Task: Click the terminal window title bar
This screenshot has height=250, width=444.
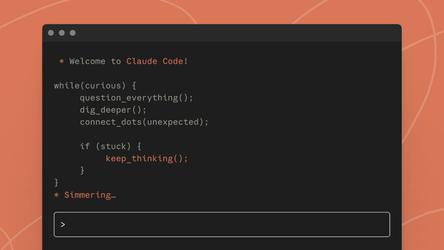Action: click(x=222, y=33)
